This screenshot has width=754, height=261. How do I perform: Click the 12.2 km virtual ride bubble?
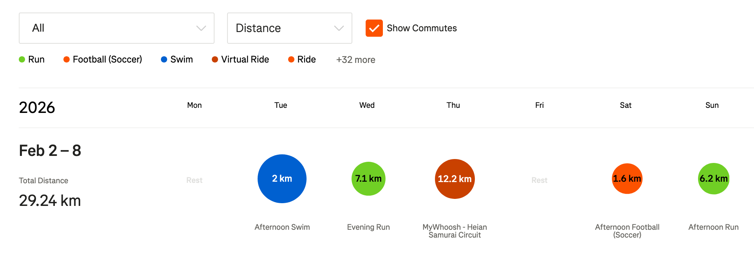coord(455,179)
